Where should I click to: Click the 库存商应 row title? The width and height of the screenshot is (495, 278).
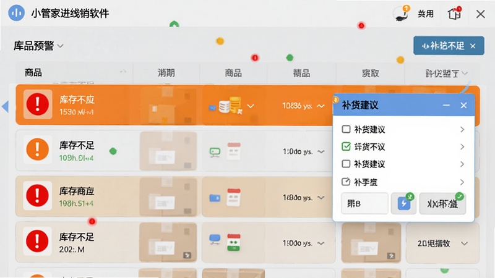click(77, 192)
